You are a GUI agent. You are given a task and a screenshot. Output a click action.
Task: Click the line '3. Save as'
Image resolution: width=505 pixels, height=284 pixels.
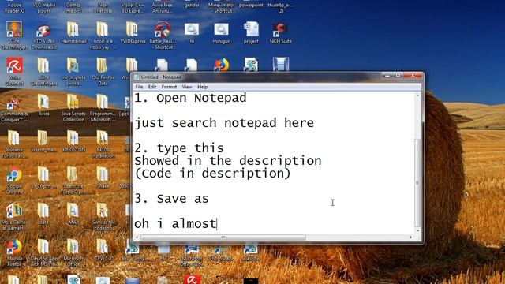point(172,199)
